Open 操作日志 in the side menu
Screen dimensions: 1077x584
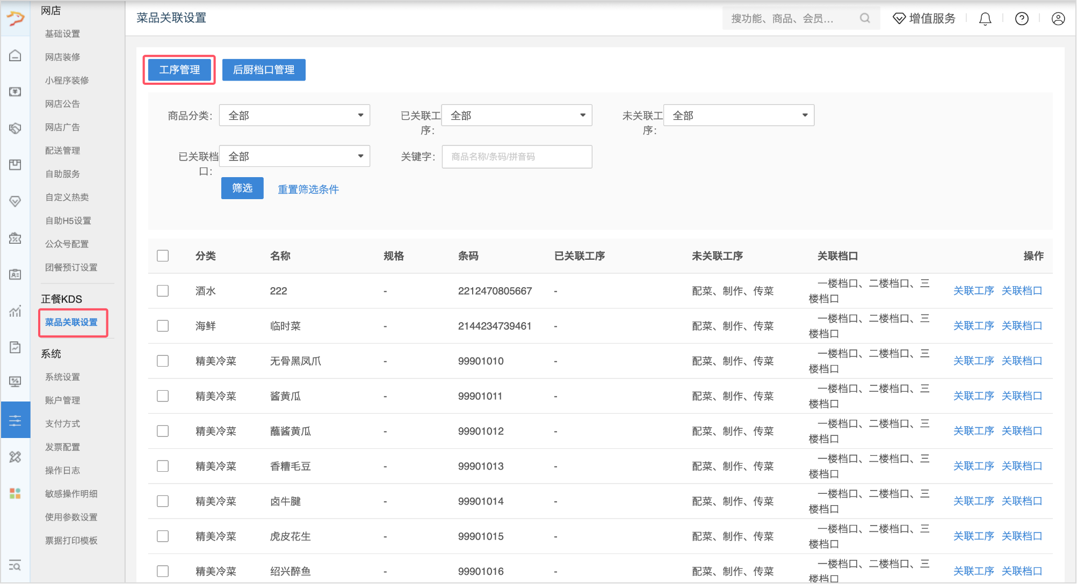pos(63,470)
